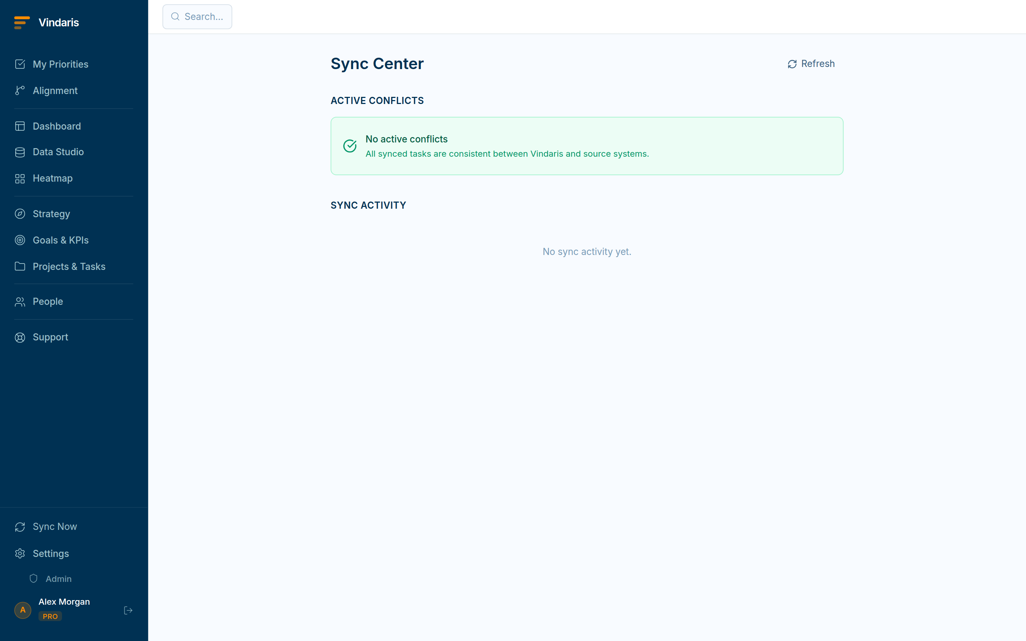Click the Alex Morgan avatar circle
Image resolution: width=1026 pixels, height=641 pixels.
(x=23, y=610)
